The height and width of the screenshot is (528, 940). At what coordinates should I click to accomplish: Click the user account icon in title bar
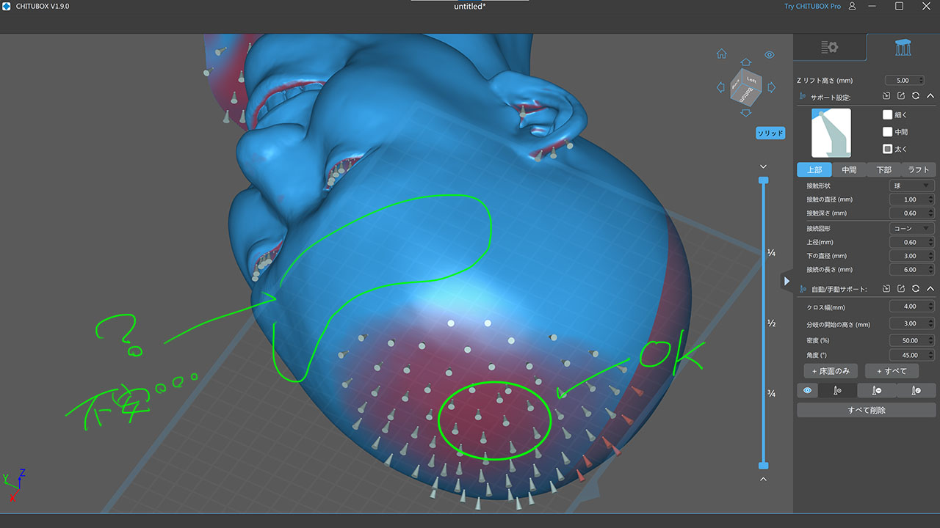tap(852, 7)
